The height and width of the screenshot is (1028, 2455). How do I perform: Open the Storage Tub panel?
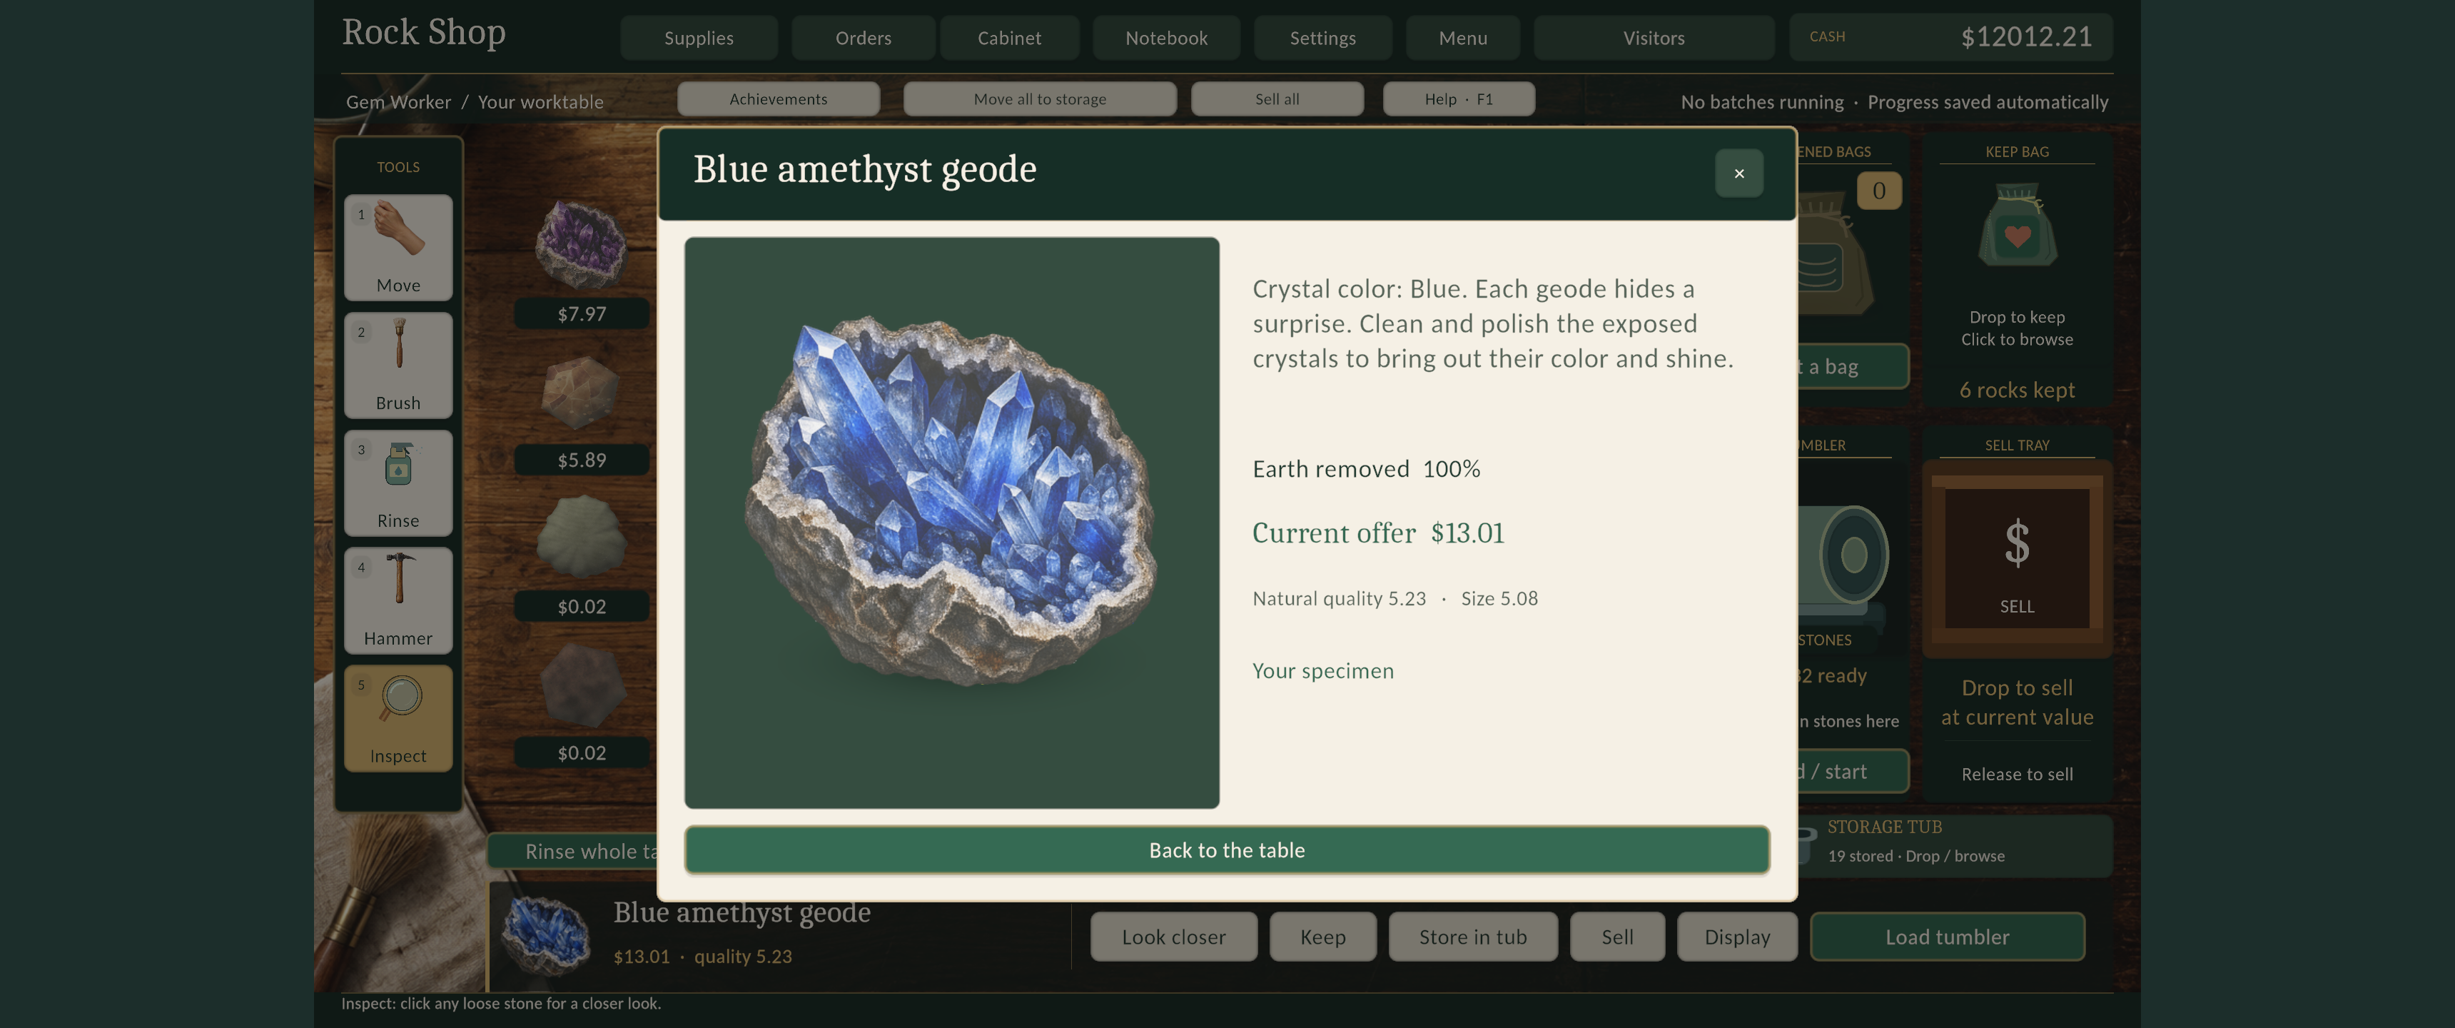click(1954, 845)
